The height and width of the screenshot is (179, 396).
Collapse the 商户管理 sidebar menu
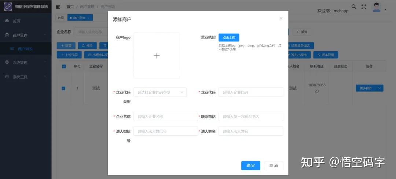[26, 35]
